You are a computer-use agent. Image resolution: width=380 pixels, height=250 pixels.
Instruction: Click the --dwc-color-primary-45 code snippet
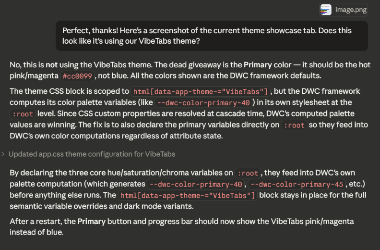pyautogui.click(x=296, y=184)
